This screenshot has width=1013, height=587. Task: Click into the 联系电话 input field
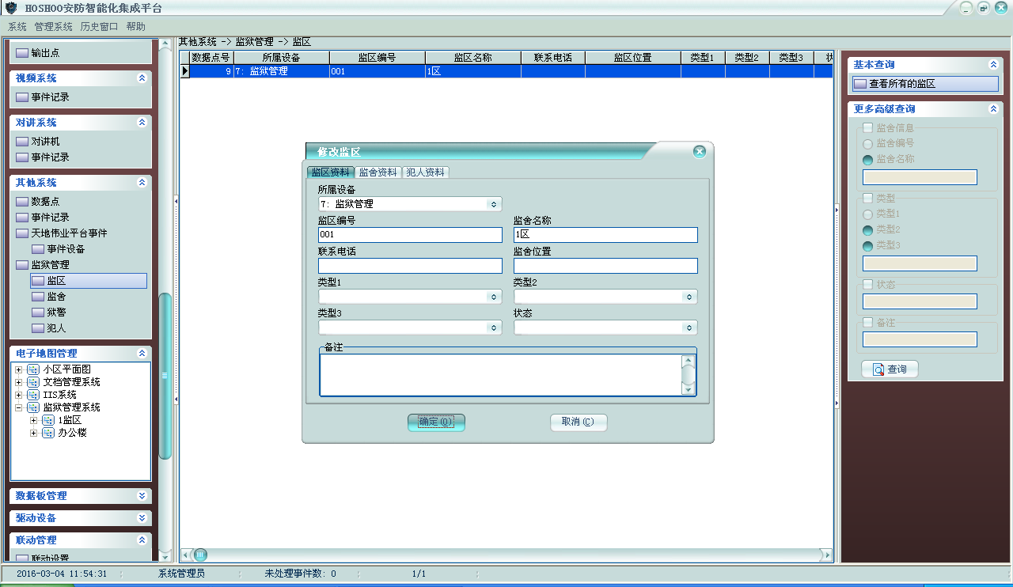coord(410,266)
